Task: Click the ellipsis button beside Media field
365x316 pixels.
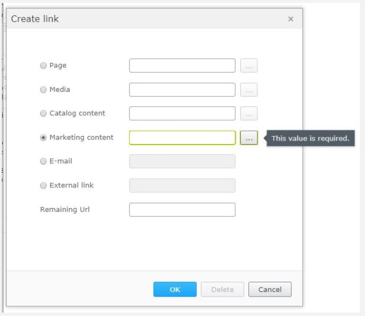Action: [249, 90]
